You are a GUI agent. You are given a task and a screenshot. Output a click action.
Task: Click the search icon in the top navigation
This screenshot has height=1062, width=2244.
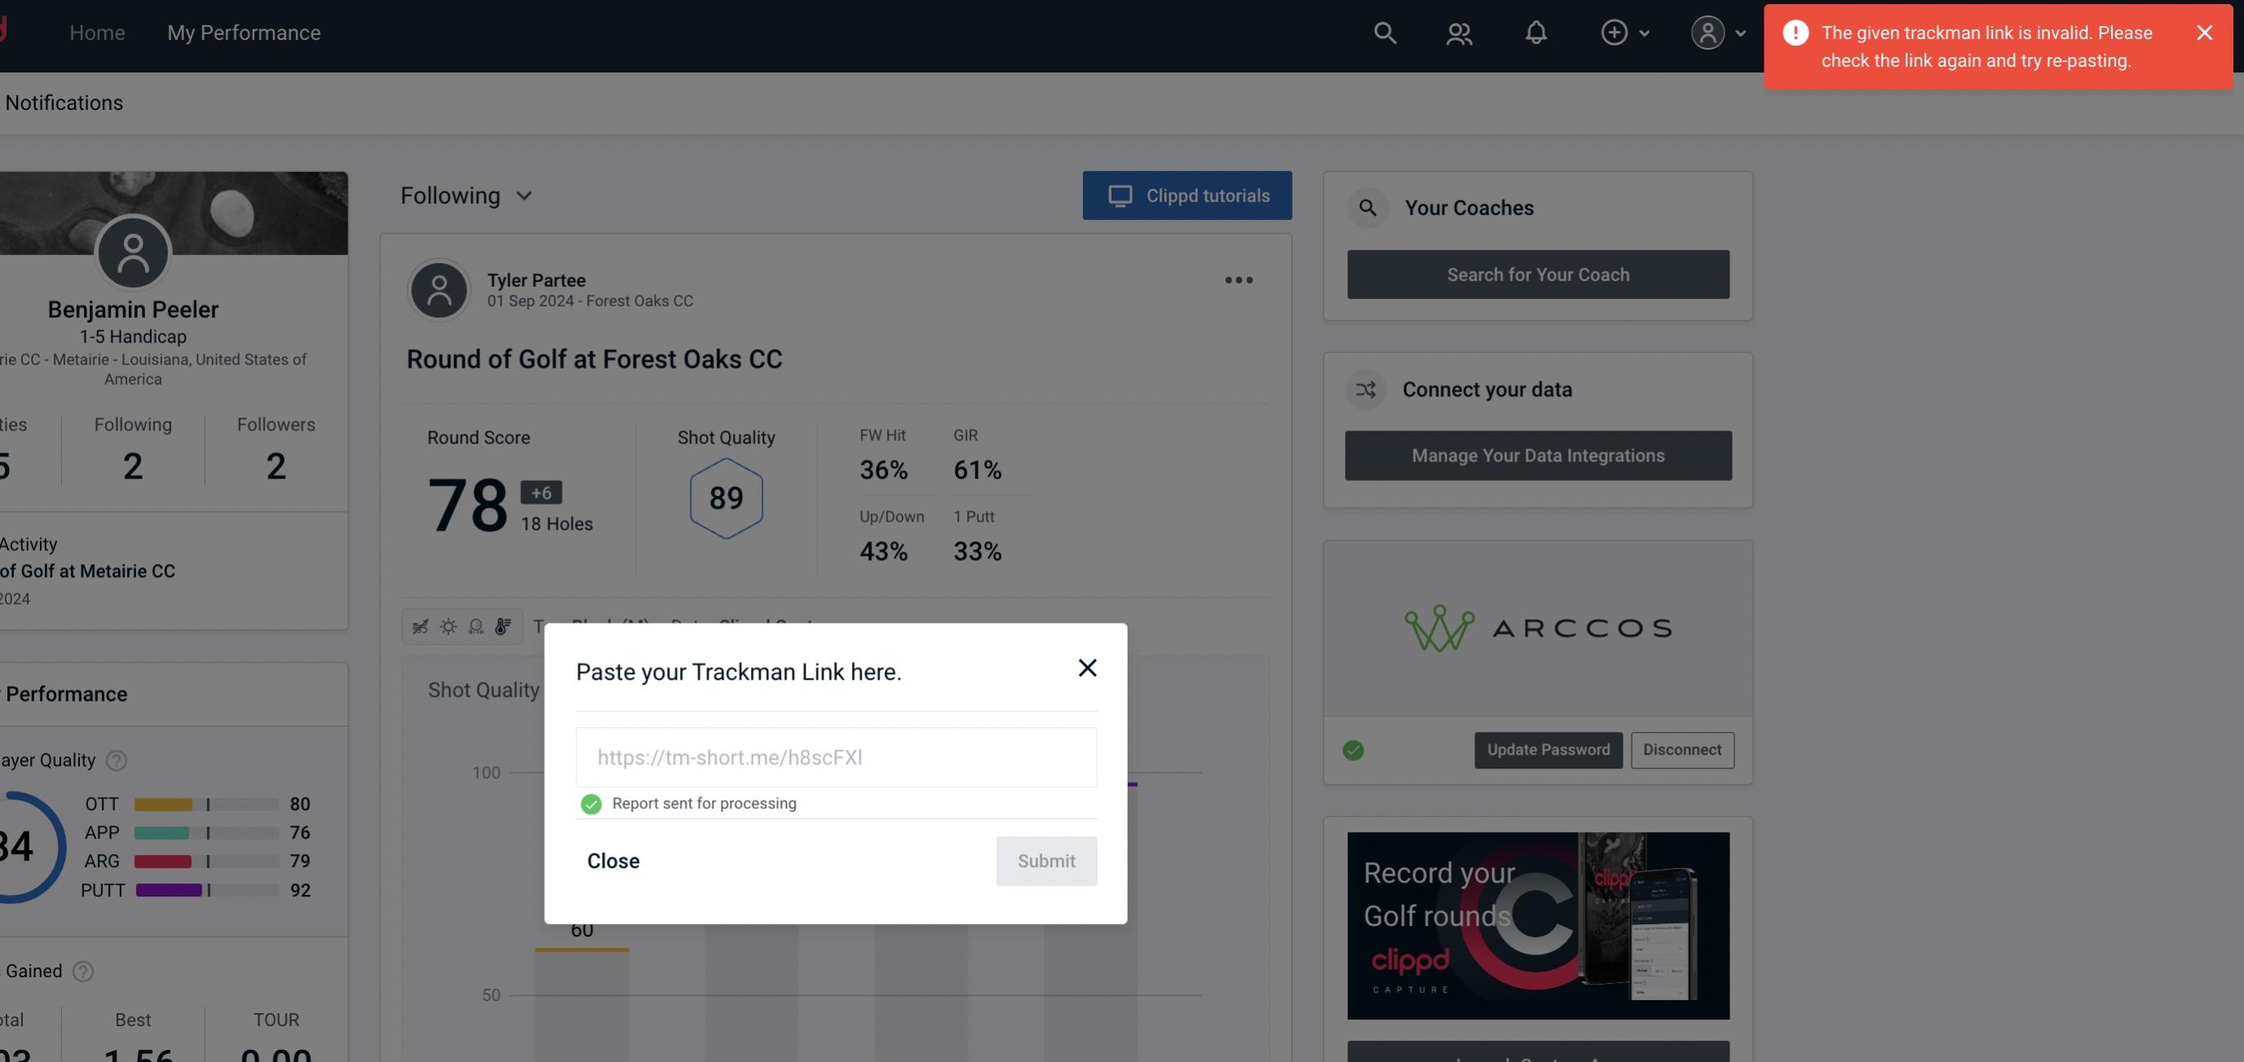point(1384,32)
